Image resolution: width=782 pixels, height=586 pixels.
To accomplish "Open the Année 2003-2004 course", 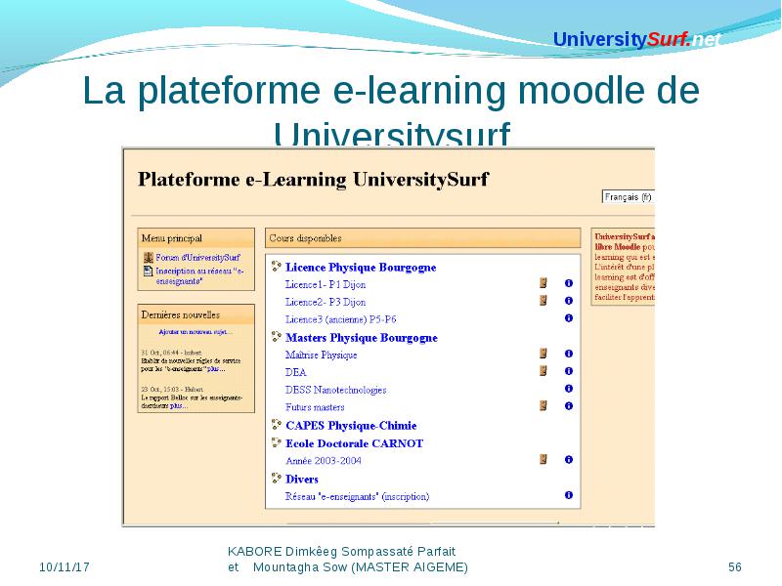I will click(324, 461).
